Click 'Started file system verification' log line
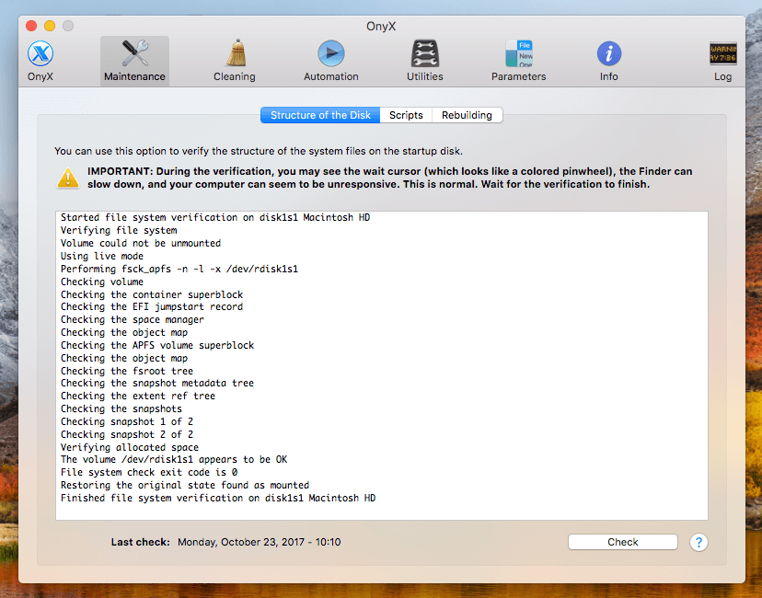The width and height of the screenshot is (762, 598). [x=215, y=218]
